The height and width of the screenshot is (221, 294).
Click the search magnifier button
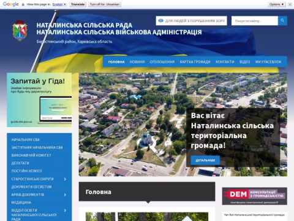[282, 21]
